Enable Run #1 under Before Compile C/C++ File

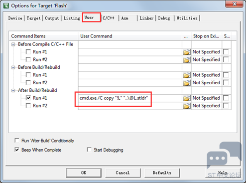[28, 52]
